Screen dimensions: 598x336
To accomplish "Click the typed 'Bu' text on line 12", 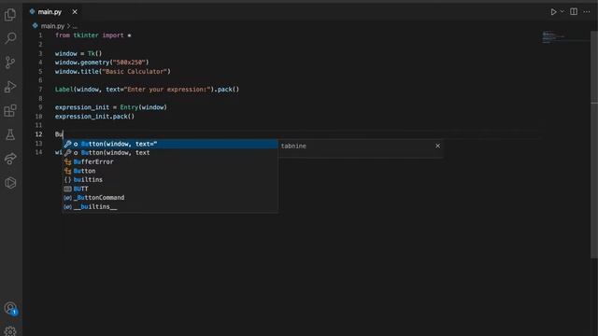I will (x=59, y=134).
